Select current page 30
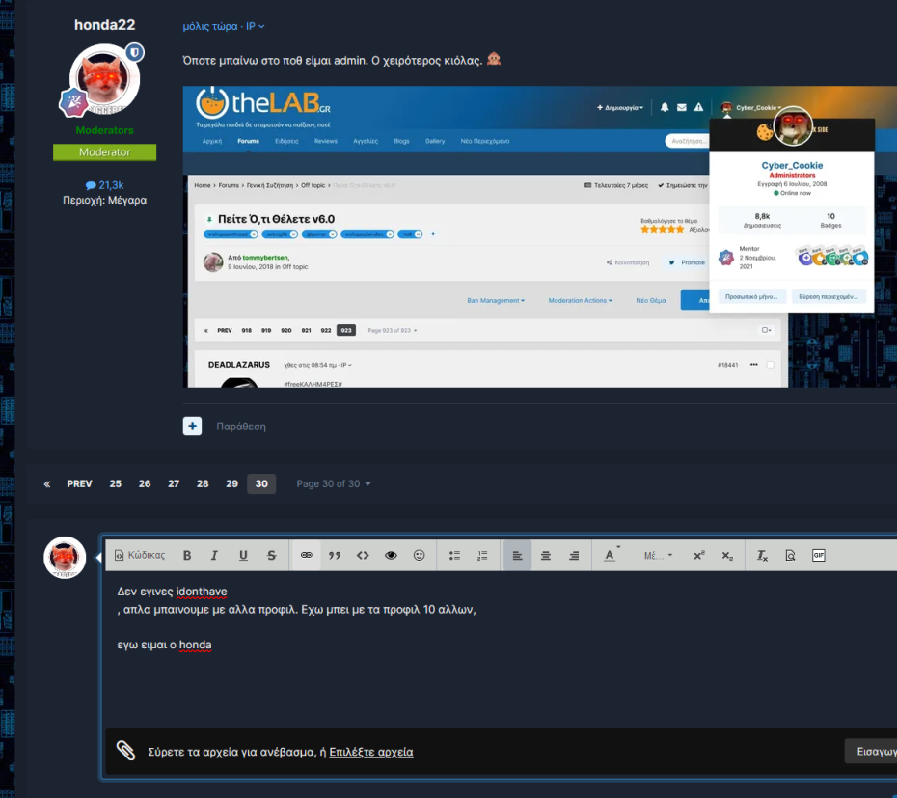Image resolution: width=897 pixels, height=798 pixels. (261, 483)
